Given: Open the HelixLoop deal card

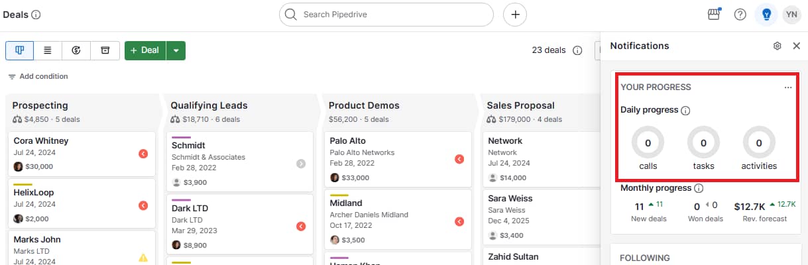Looking at the screenshot, I should point(82,202).
